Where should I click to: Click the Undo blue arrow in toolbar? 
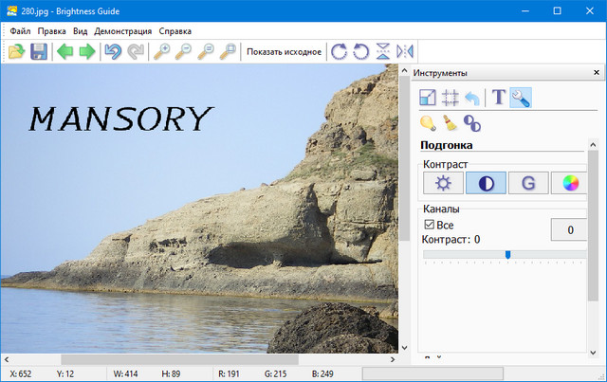pyautogui.click(x=113, y=51)
